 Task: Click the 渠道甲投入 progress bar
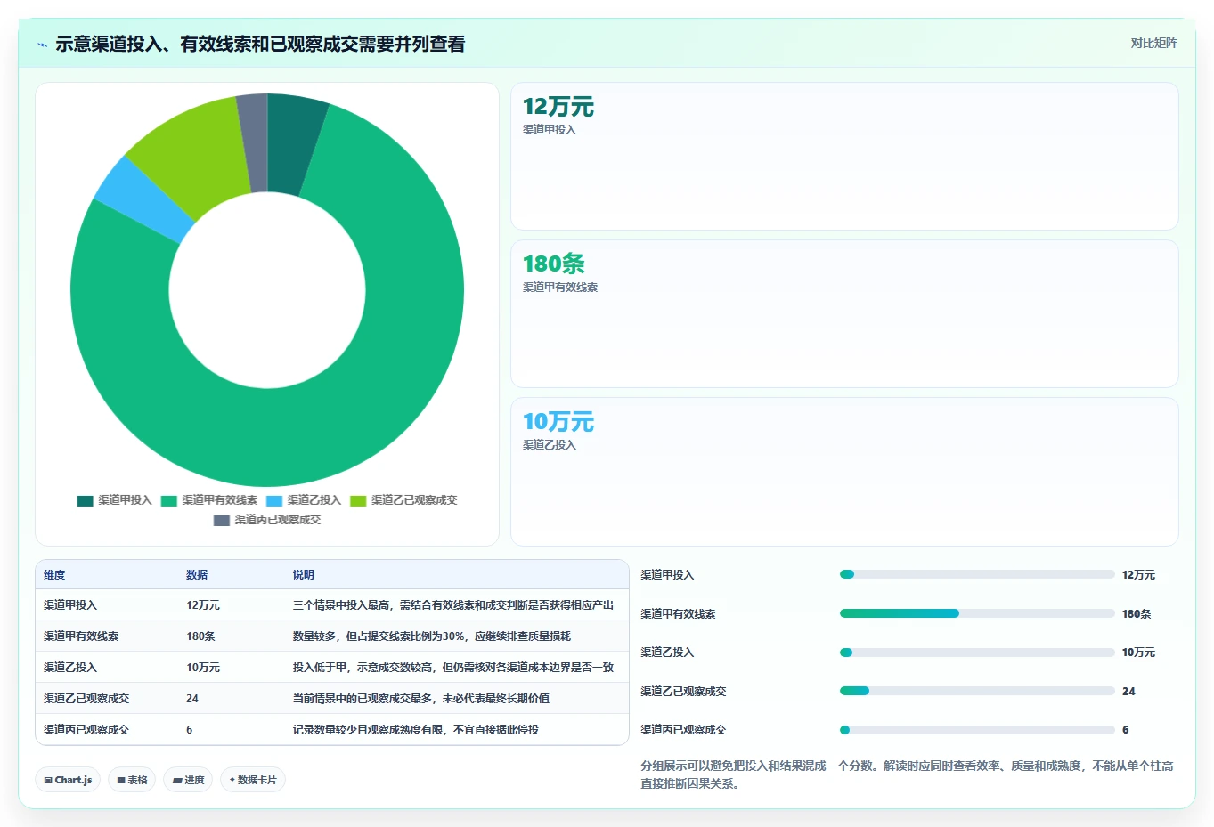tap(977, 574)
